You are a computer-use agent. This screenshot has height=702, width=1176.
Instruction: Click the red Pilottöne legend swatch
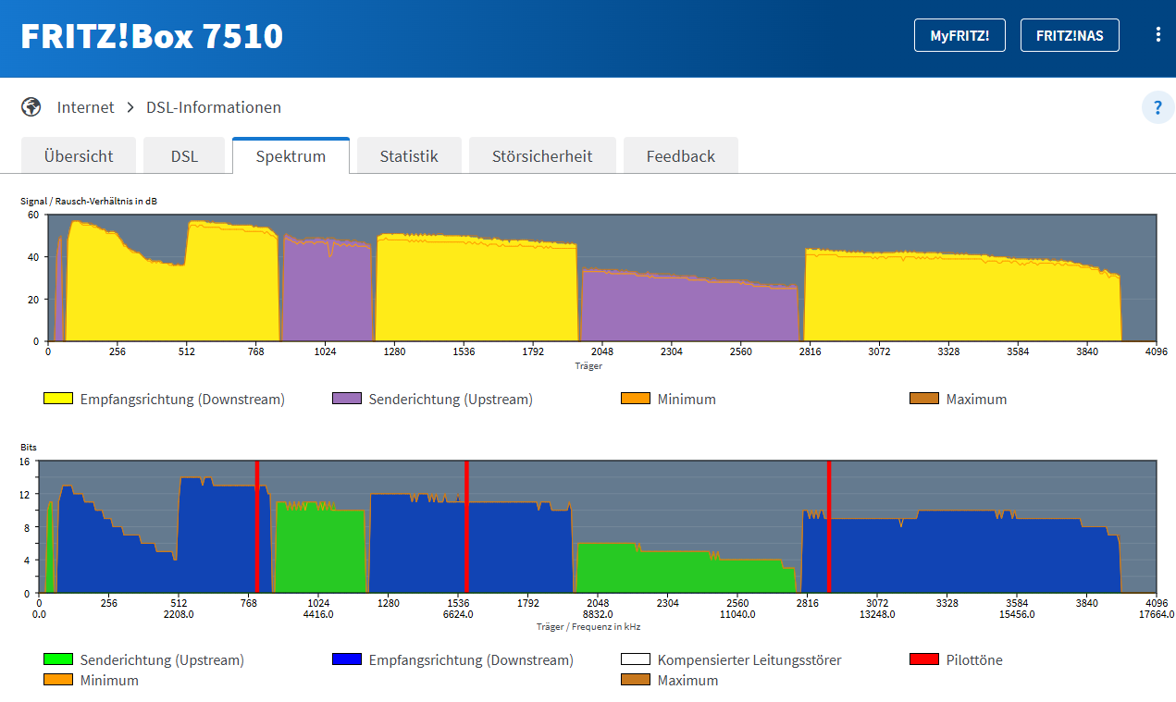point(923,659)
